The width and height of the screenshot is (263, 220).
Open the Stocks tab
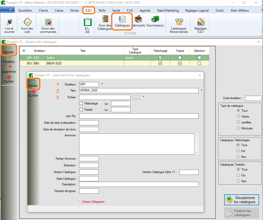pyautogui.click(x=75, y=10)
